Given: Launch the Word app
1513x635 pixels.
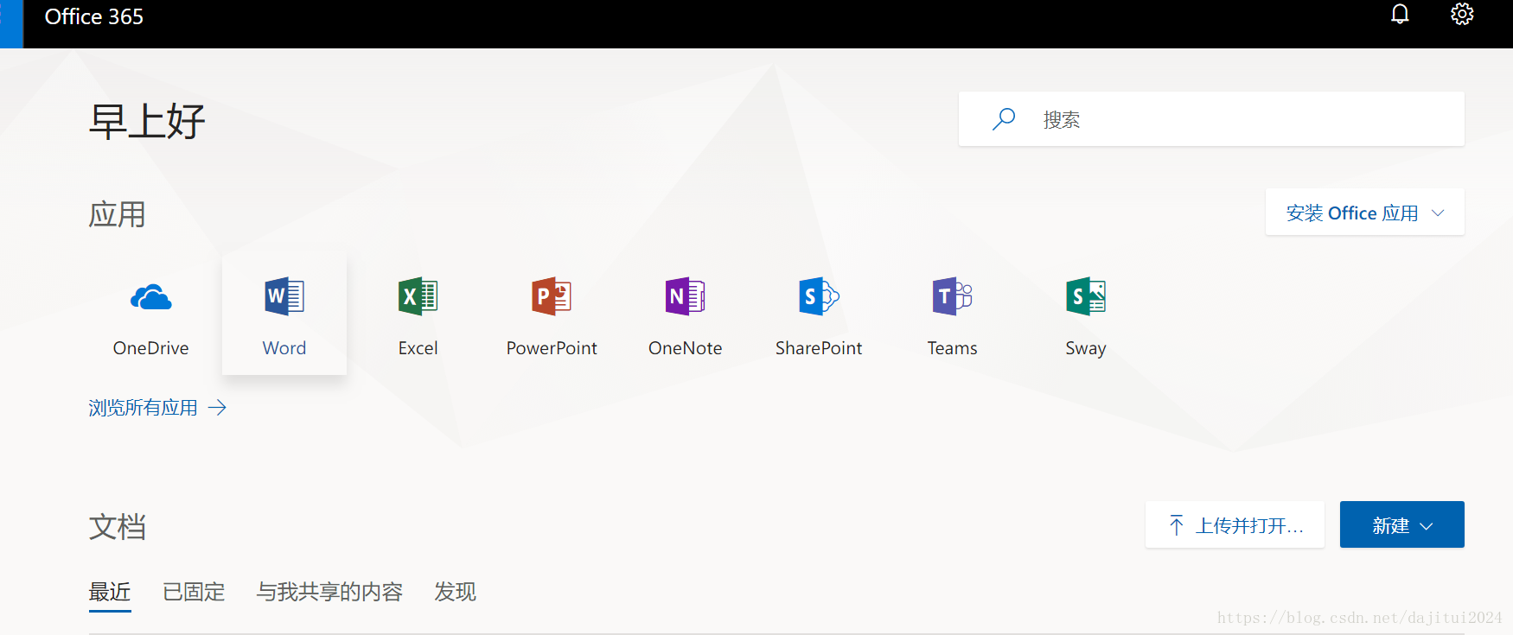Looking at the screenshot, I should (x=284, y=314).
